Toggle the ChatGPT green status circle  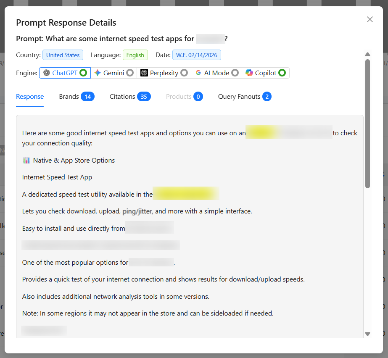point(83,73)
